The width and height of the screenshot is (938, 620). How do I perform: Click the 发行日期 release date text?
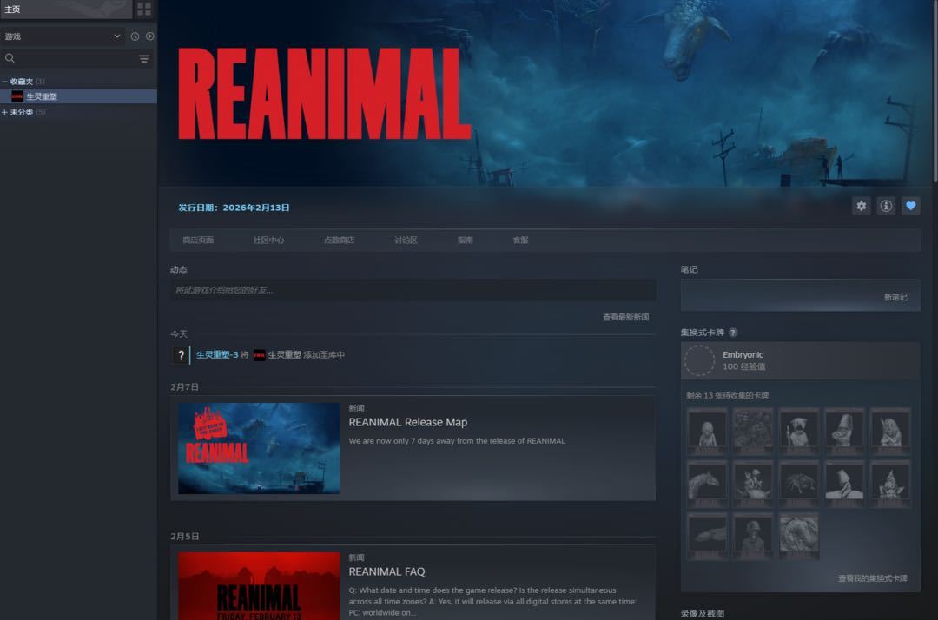(x=234, y=208)
